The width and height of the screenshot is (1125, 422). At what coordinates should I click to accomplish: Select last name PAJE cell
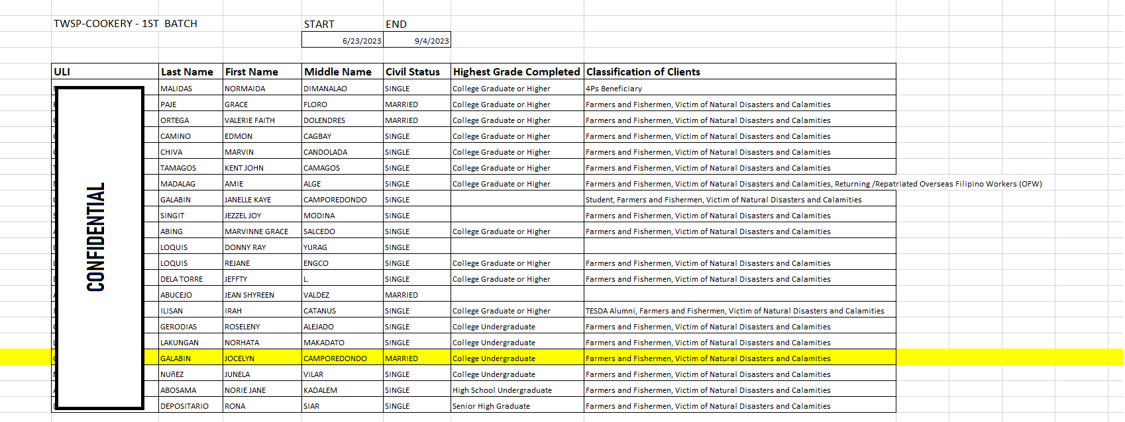pyautogui.click(x=191, y=103)
